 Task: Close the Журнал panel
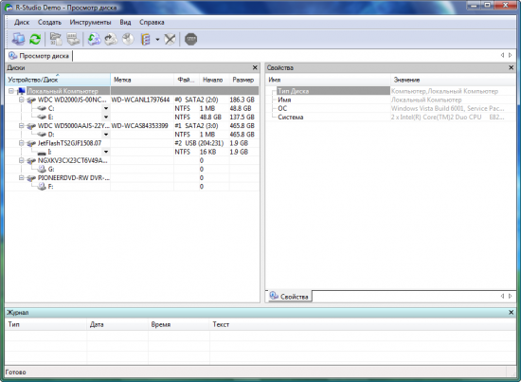(511, 313)
